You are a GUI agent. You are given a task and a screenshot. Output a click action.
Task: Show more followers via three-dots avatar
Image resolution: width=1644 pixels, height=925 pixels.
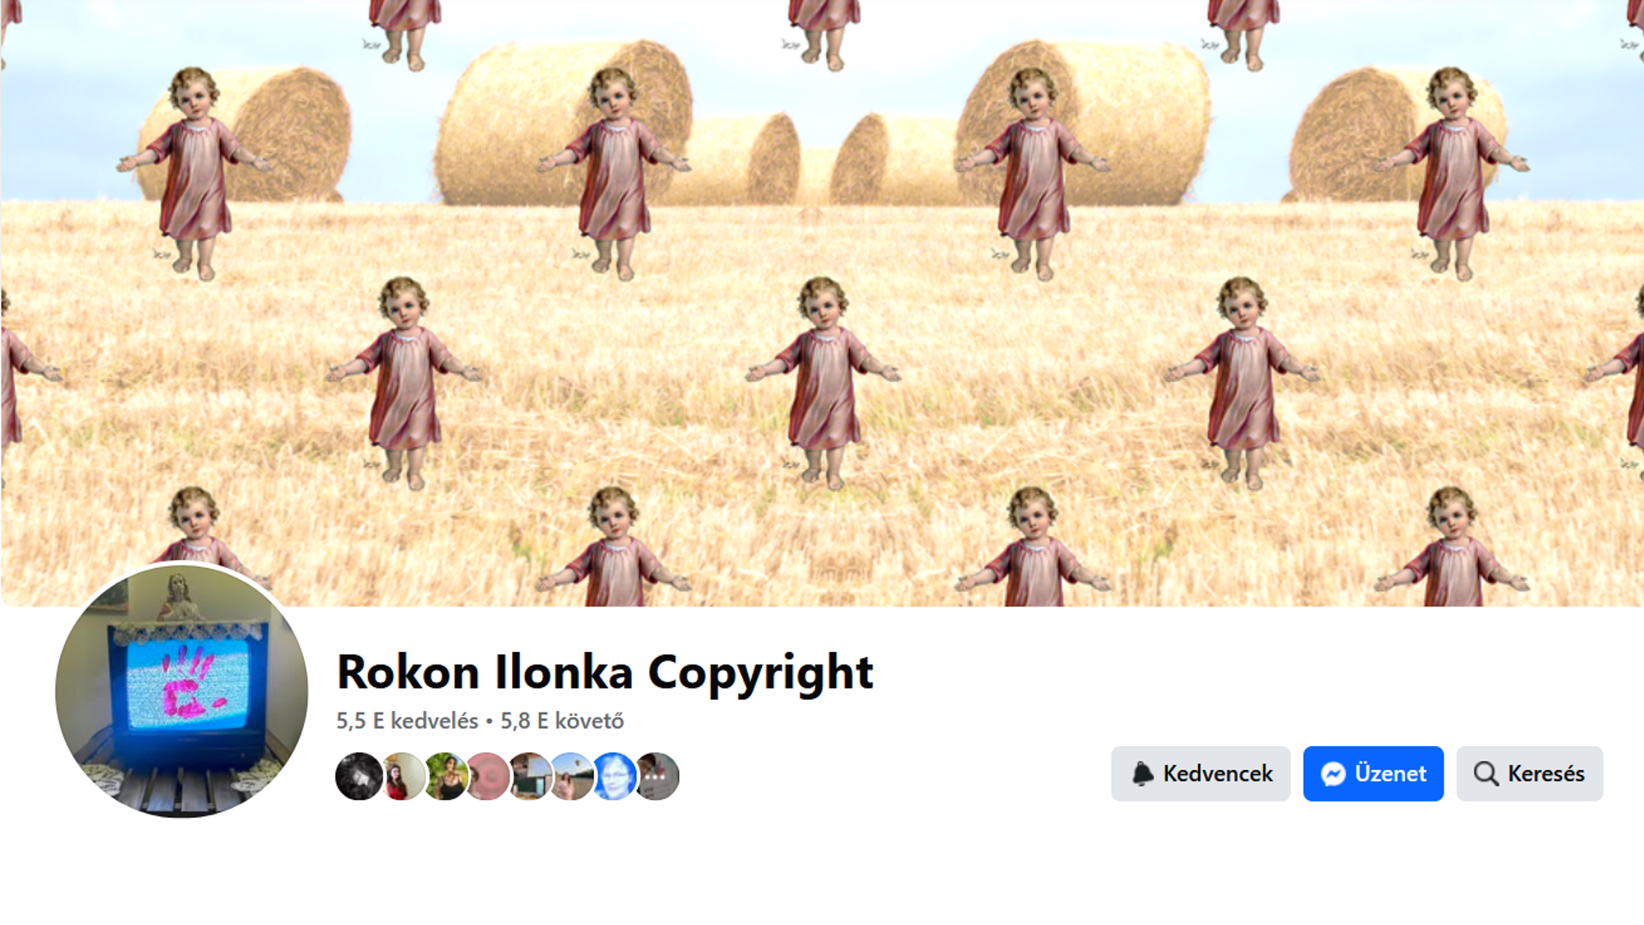click(658, 776)
